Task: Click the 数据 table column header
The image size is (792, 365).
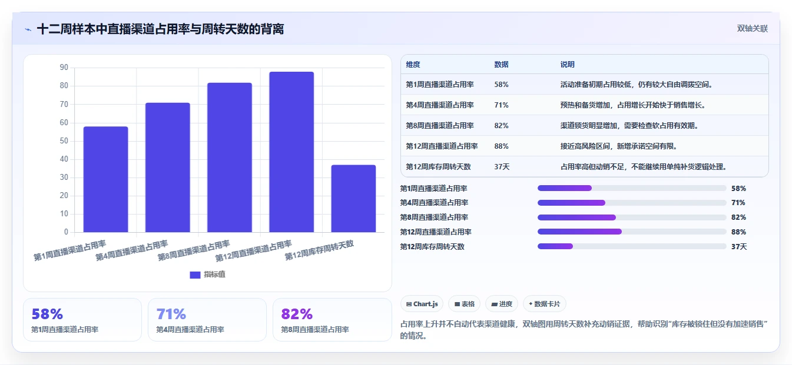Action: tap(501, 65)
